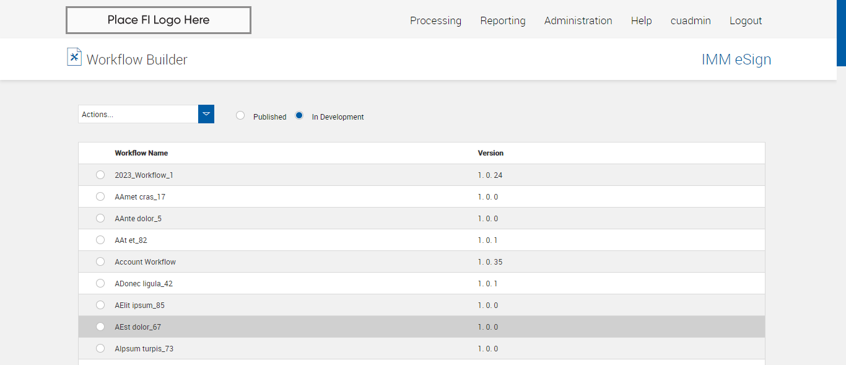This screenshot has width=846, height=365.
Task: Click the Workflow Builder page heading
Action: pyautogui.click(x=137, y=59)
